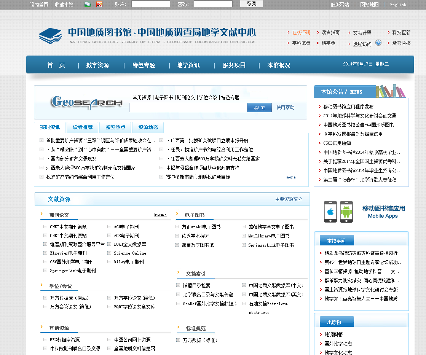The width and height of the screenshot is (426, 355).
Task: Click the 登录 login button
Action: [x=252, y=4]
